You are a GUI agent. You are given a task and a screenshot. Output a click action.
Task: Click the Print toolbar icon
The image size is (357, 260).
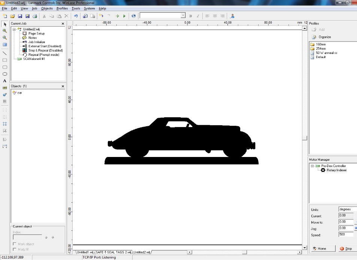pyautogui.click(x=34, y=16)
